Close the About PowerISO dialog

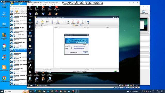click(x=88, y=35)
